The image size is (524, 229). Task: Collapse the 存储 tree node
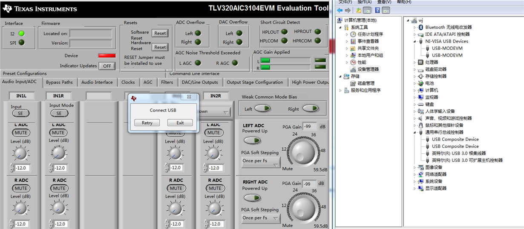point(340,76)
